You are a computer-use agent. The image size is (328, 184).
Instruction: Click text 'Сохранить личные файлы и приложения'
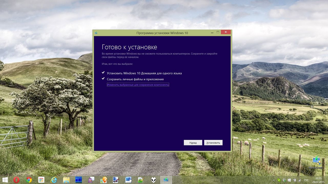(x=135, y=79)
